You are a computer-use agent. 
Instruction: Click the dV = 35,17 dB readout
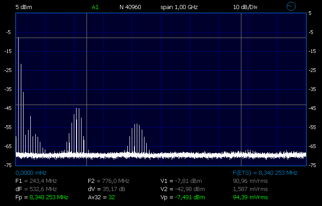pos(106,189)
